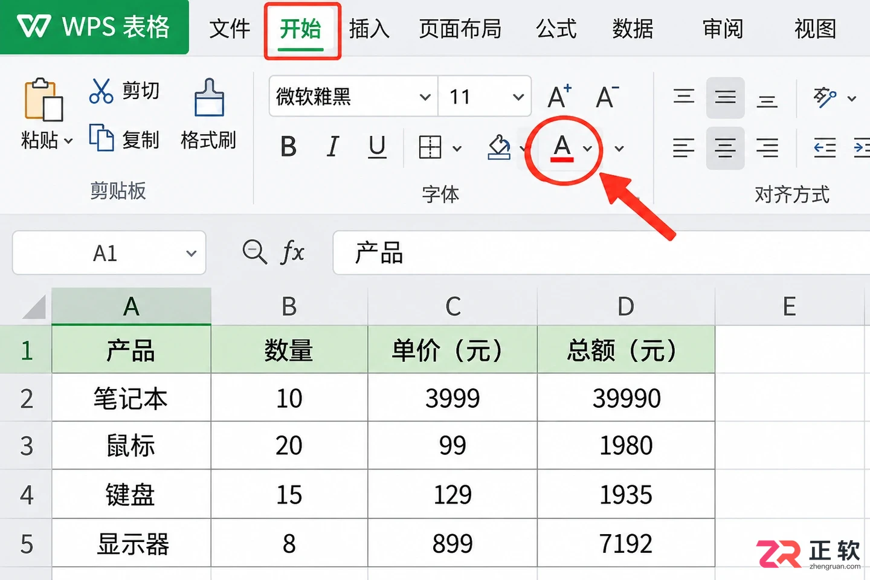Expand the Font Color dropdown arrow
Screen dimensions: 870x580
pyautogui.click(x=587, y=149)
